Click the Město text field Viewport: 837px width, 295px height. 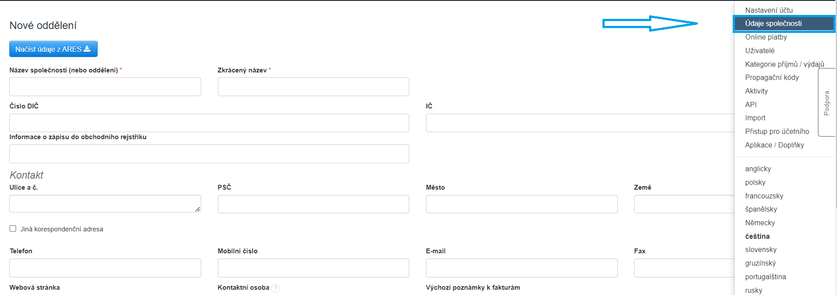click(x=521, y=204)
